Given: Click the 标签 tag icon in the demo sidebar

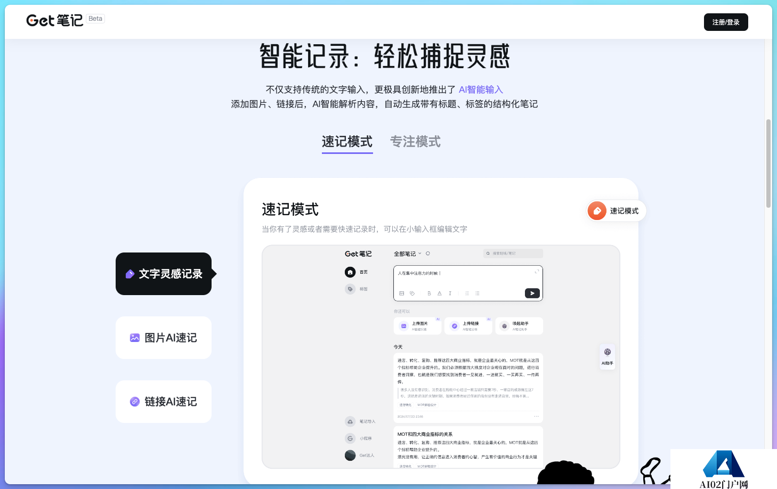Looking at the screenshot, I should 350,289.
